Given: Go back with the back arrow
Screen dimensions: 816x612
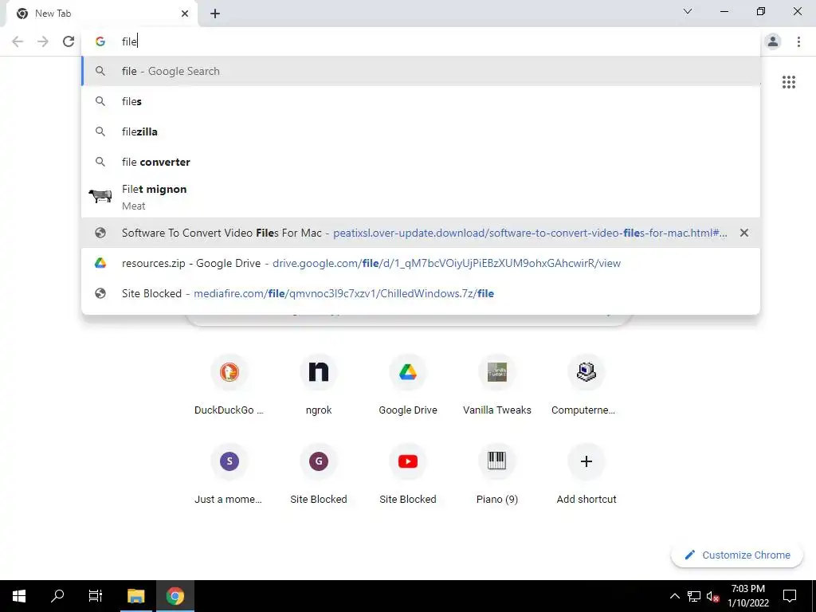Looking at the screenshot, I should point(18,41).
